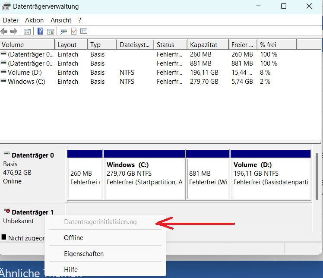Click the 279,70 GB capacity cell
Screen dimensions: 323x278
click(204, 82)
